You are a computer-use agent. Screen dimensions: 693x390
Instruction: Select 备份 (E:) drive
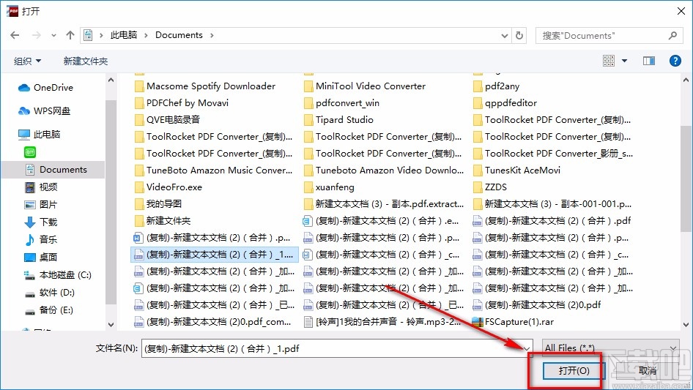coord(48,310)
